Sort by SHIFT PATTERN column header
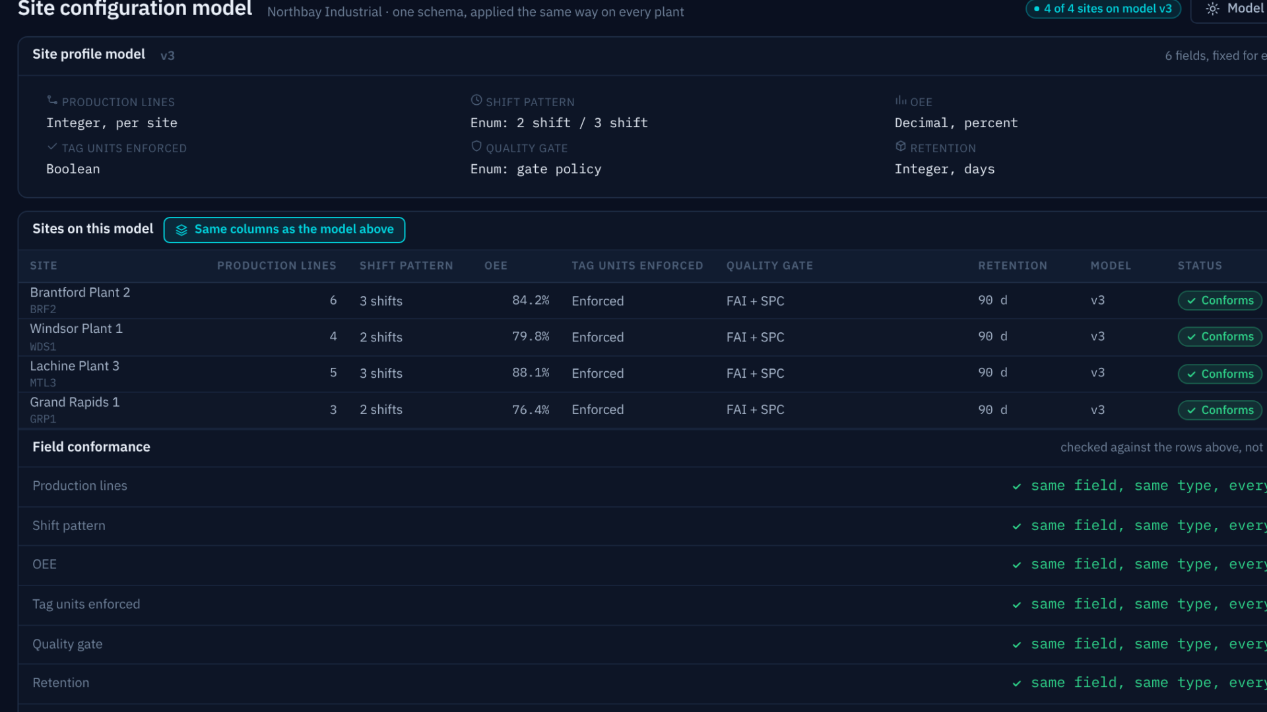The height and width of the screenshot is (712, 1267). [406, 266]
